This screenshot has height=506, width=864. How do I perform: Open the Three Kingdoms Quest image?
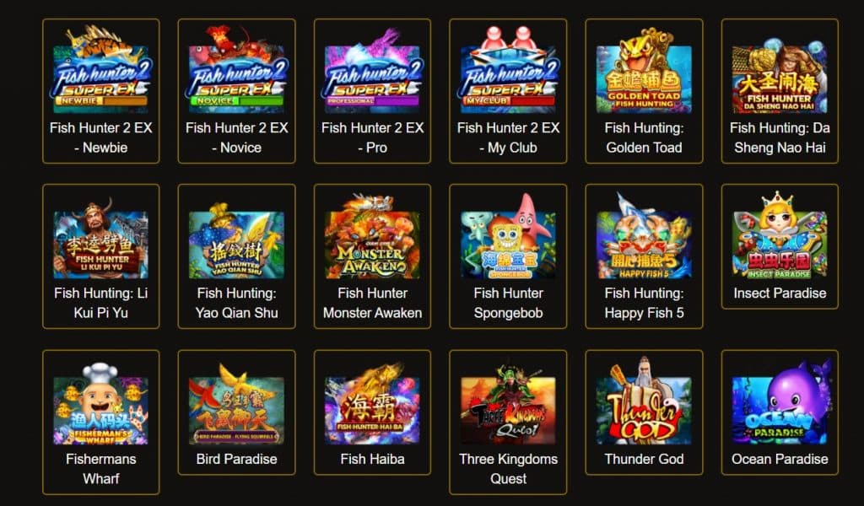point(508,404)
